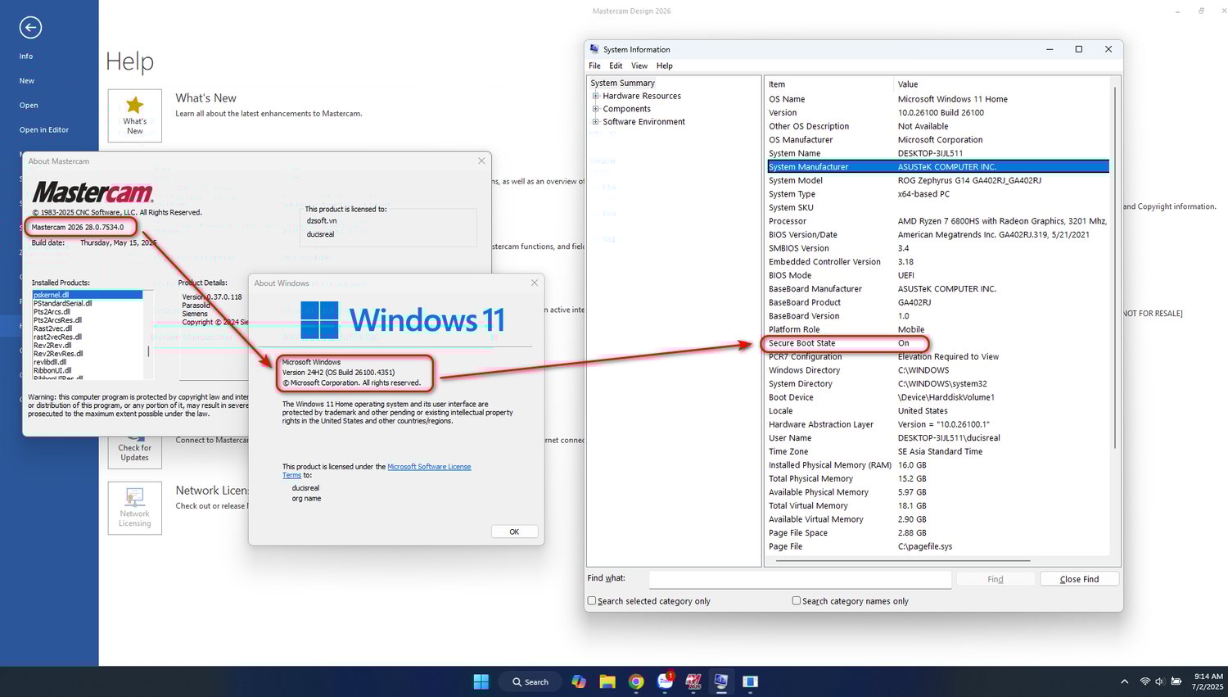Close the About Windows dialog
This screenshot has height=697, width=1228.
point(535,283)
